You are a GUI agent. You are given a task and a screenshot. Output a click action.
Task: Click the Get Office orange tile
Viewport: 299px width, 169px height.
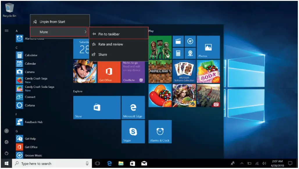click(109, 71)
